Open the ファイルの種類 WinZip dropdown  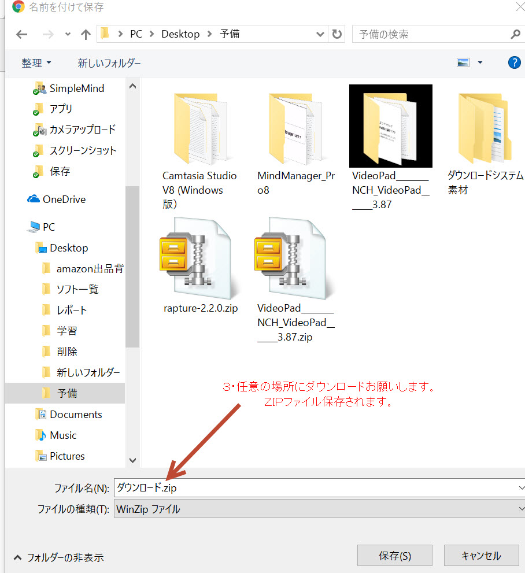(x=319, y=509)
